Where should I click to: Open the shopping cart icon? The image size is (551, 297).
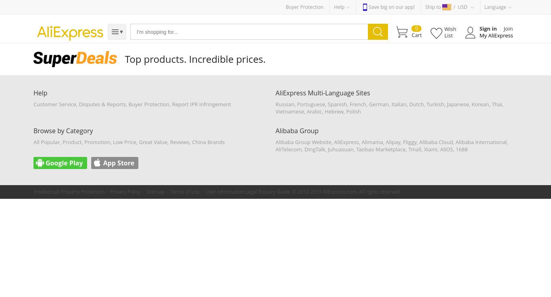tap(402, 32)
